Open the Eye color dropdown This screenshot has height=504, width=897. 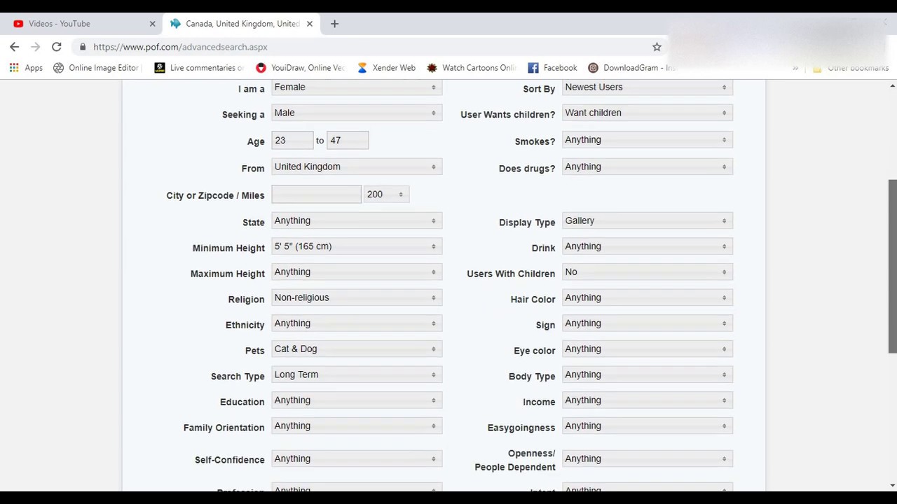[648, 349]
